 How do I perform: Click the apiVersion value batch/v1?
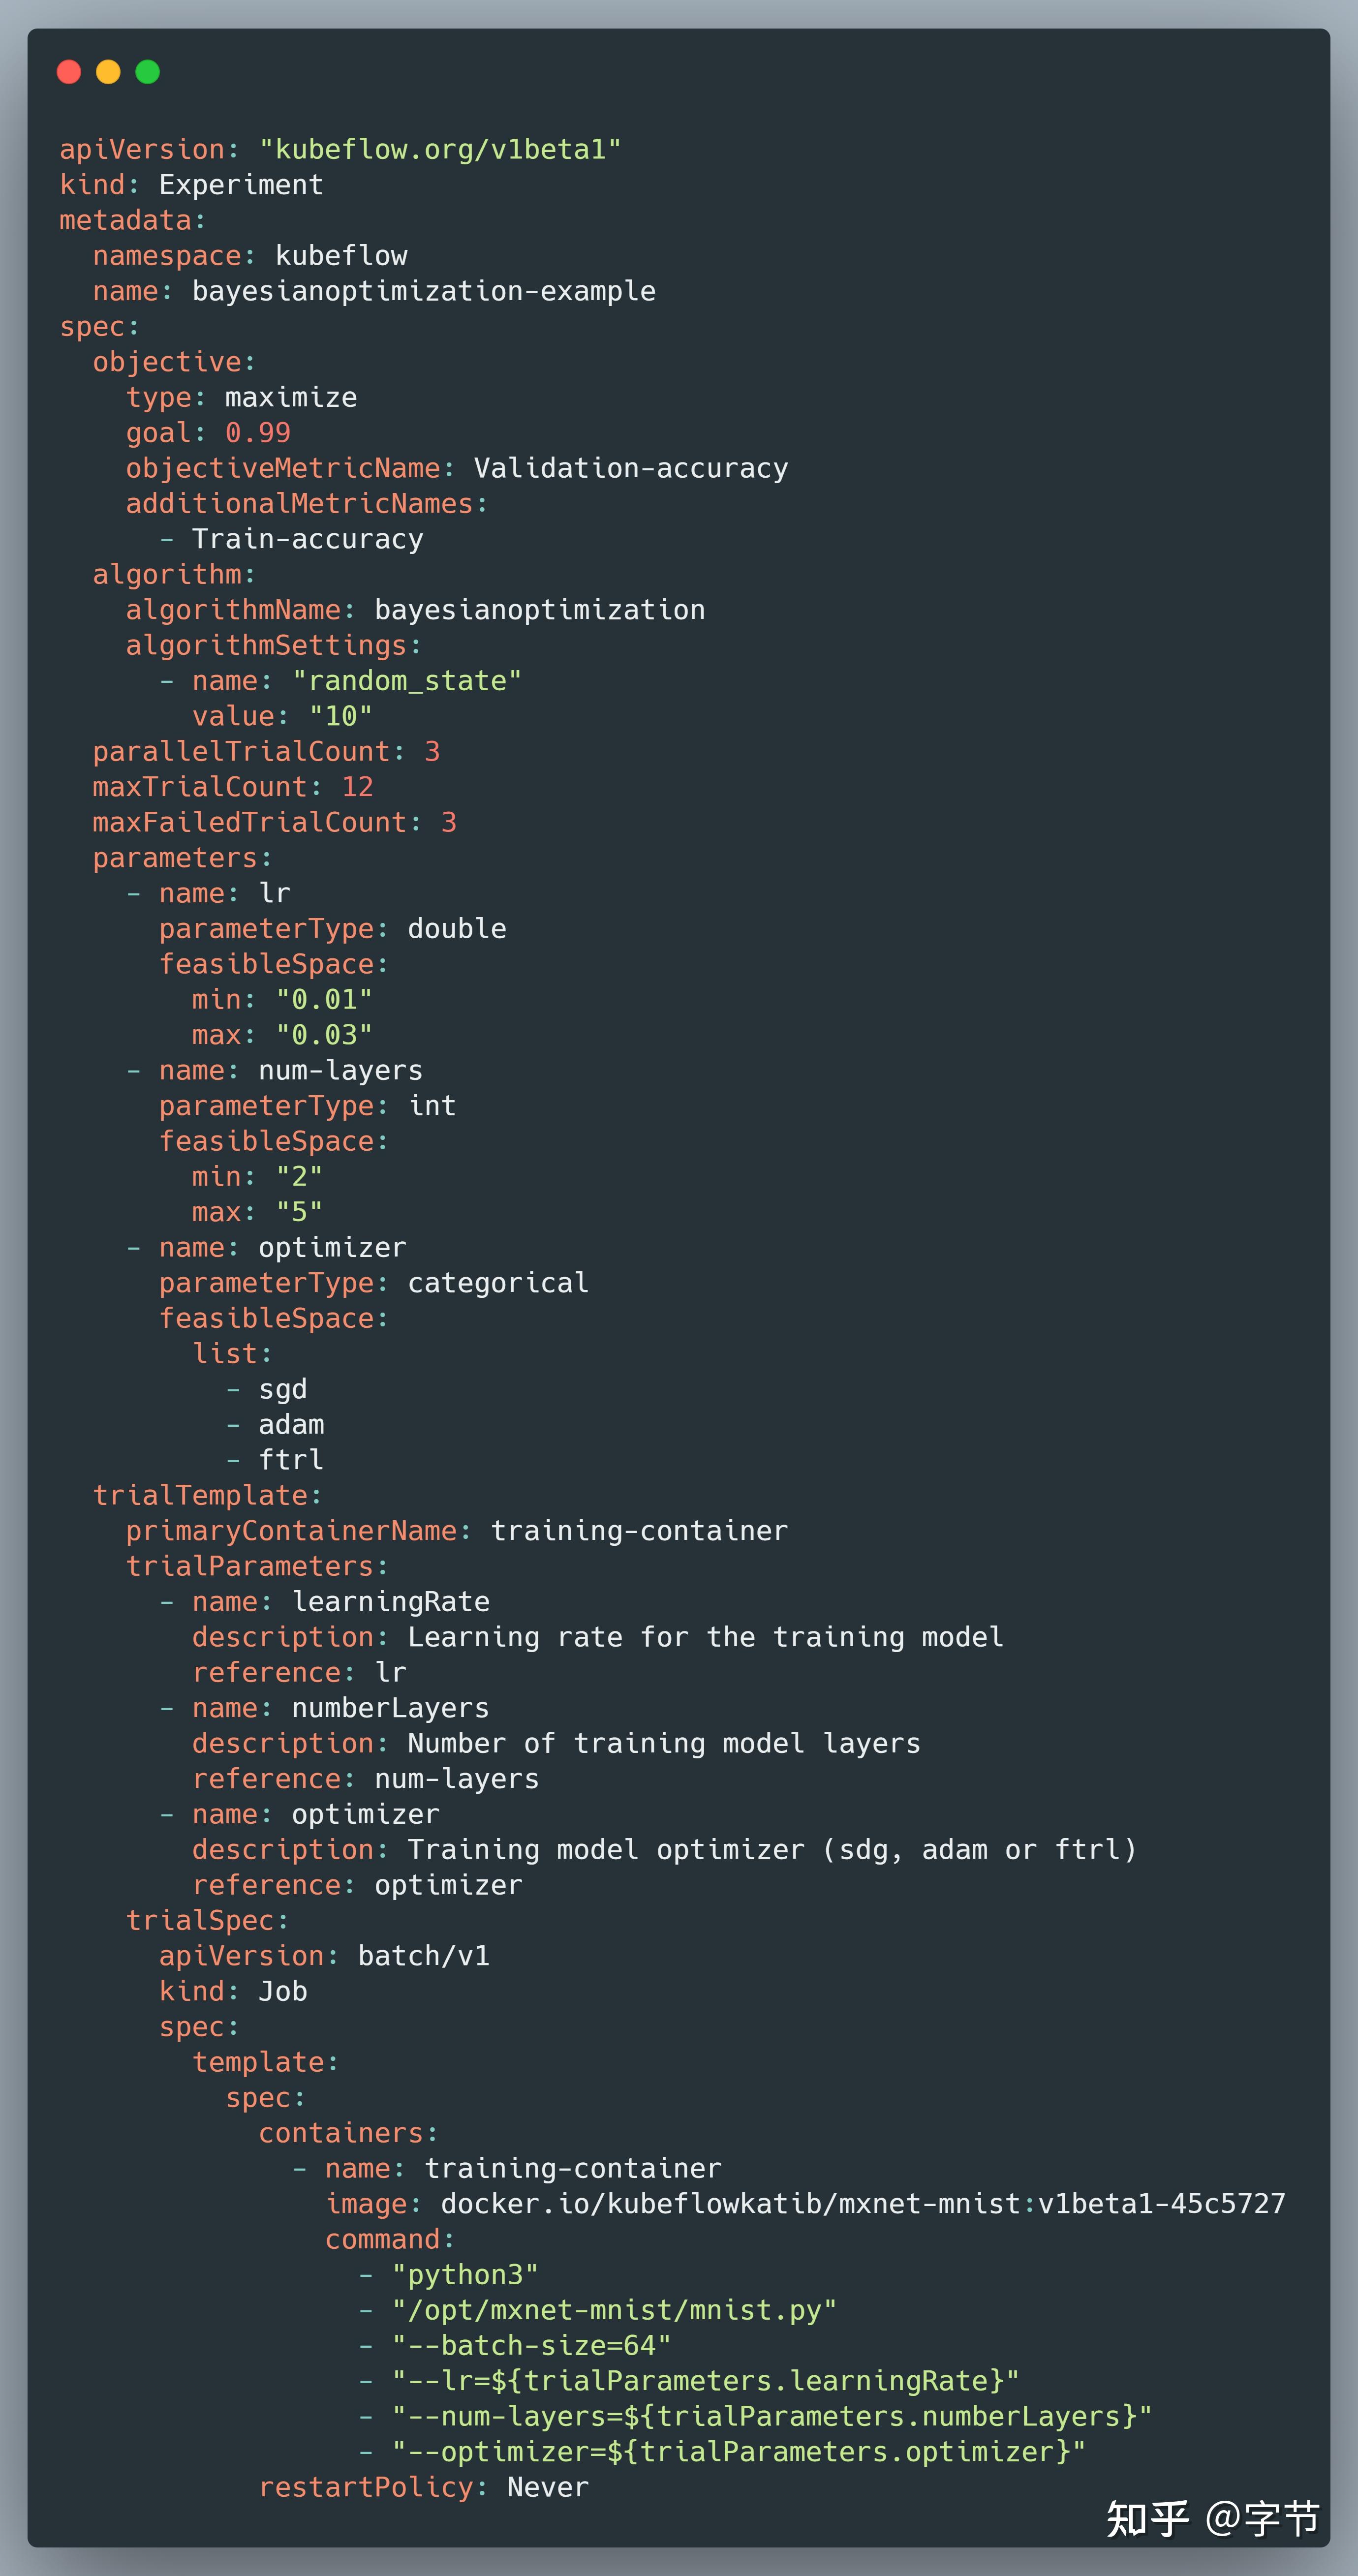tap(424, 1956)
